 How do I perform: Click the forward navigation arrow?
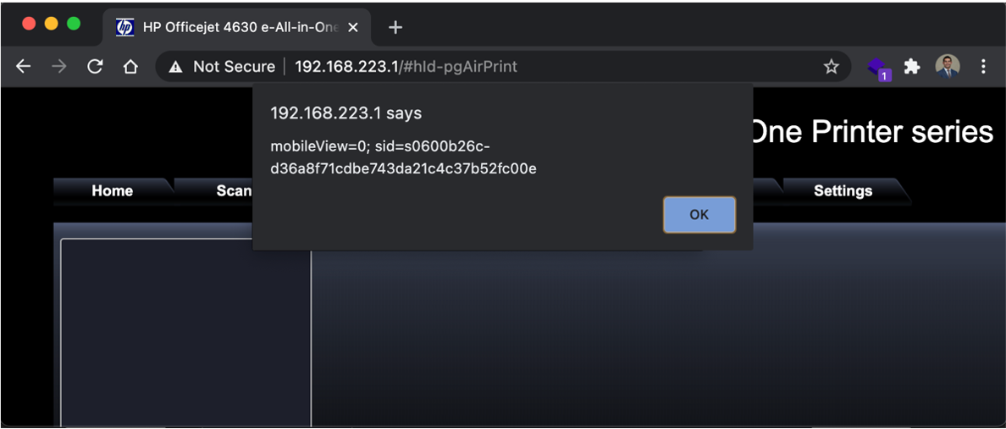(x=59, y=67)
